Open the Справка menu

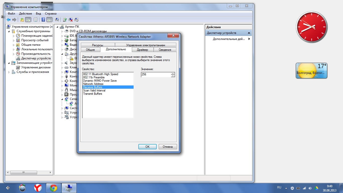[51, 14]
